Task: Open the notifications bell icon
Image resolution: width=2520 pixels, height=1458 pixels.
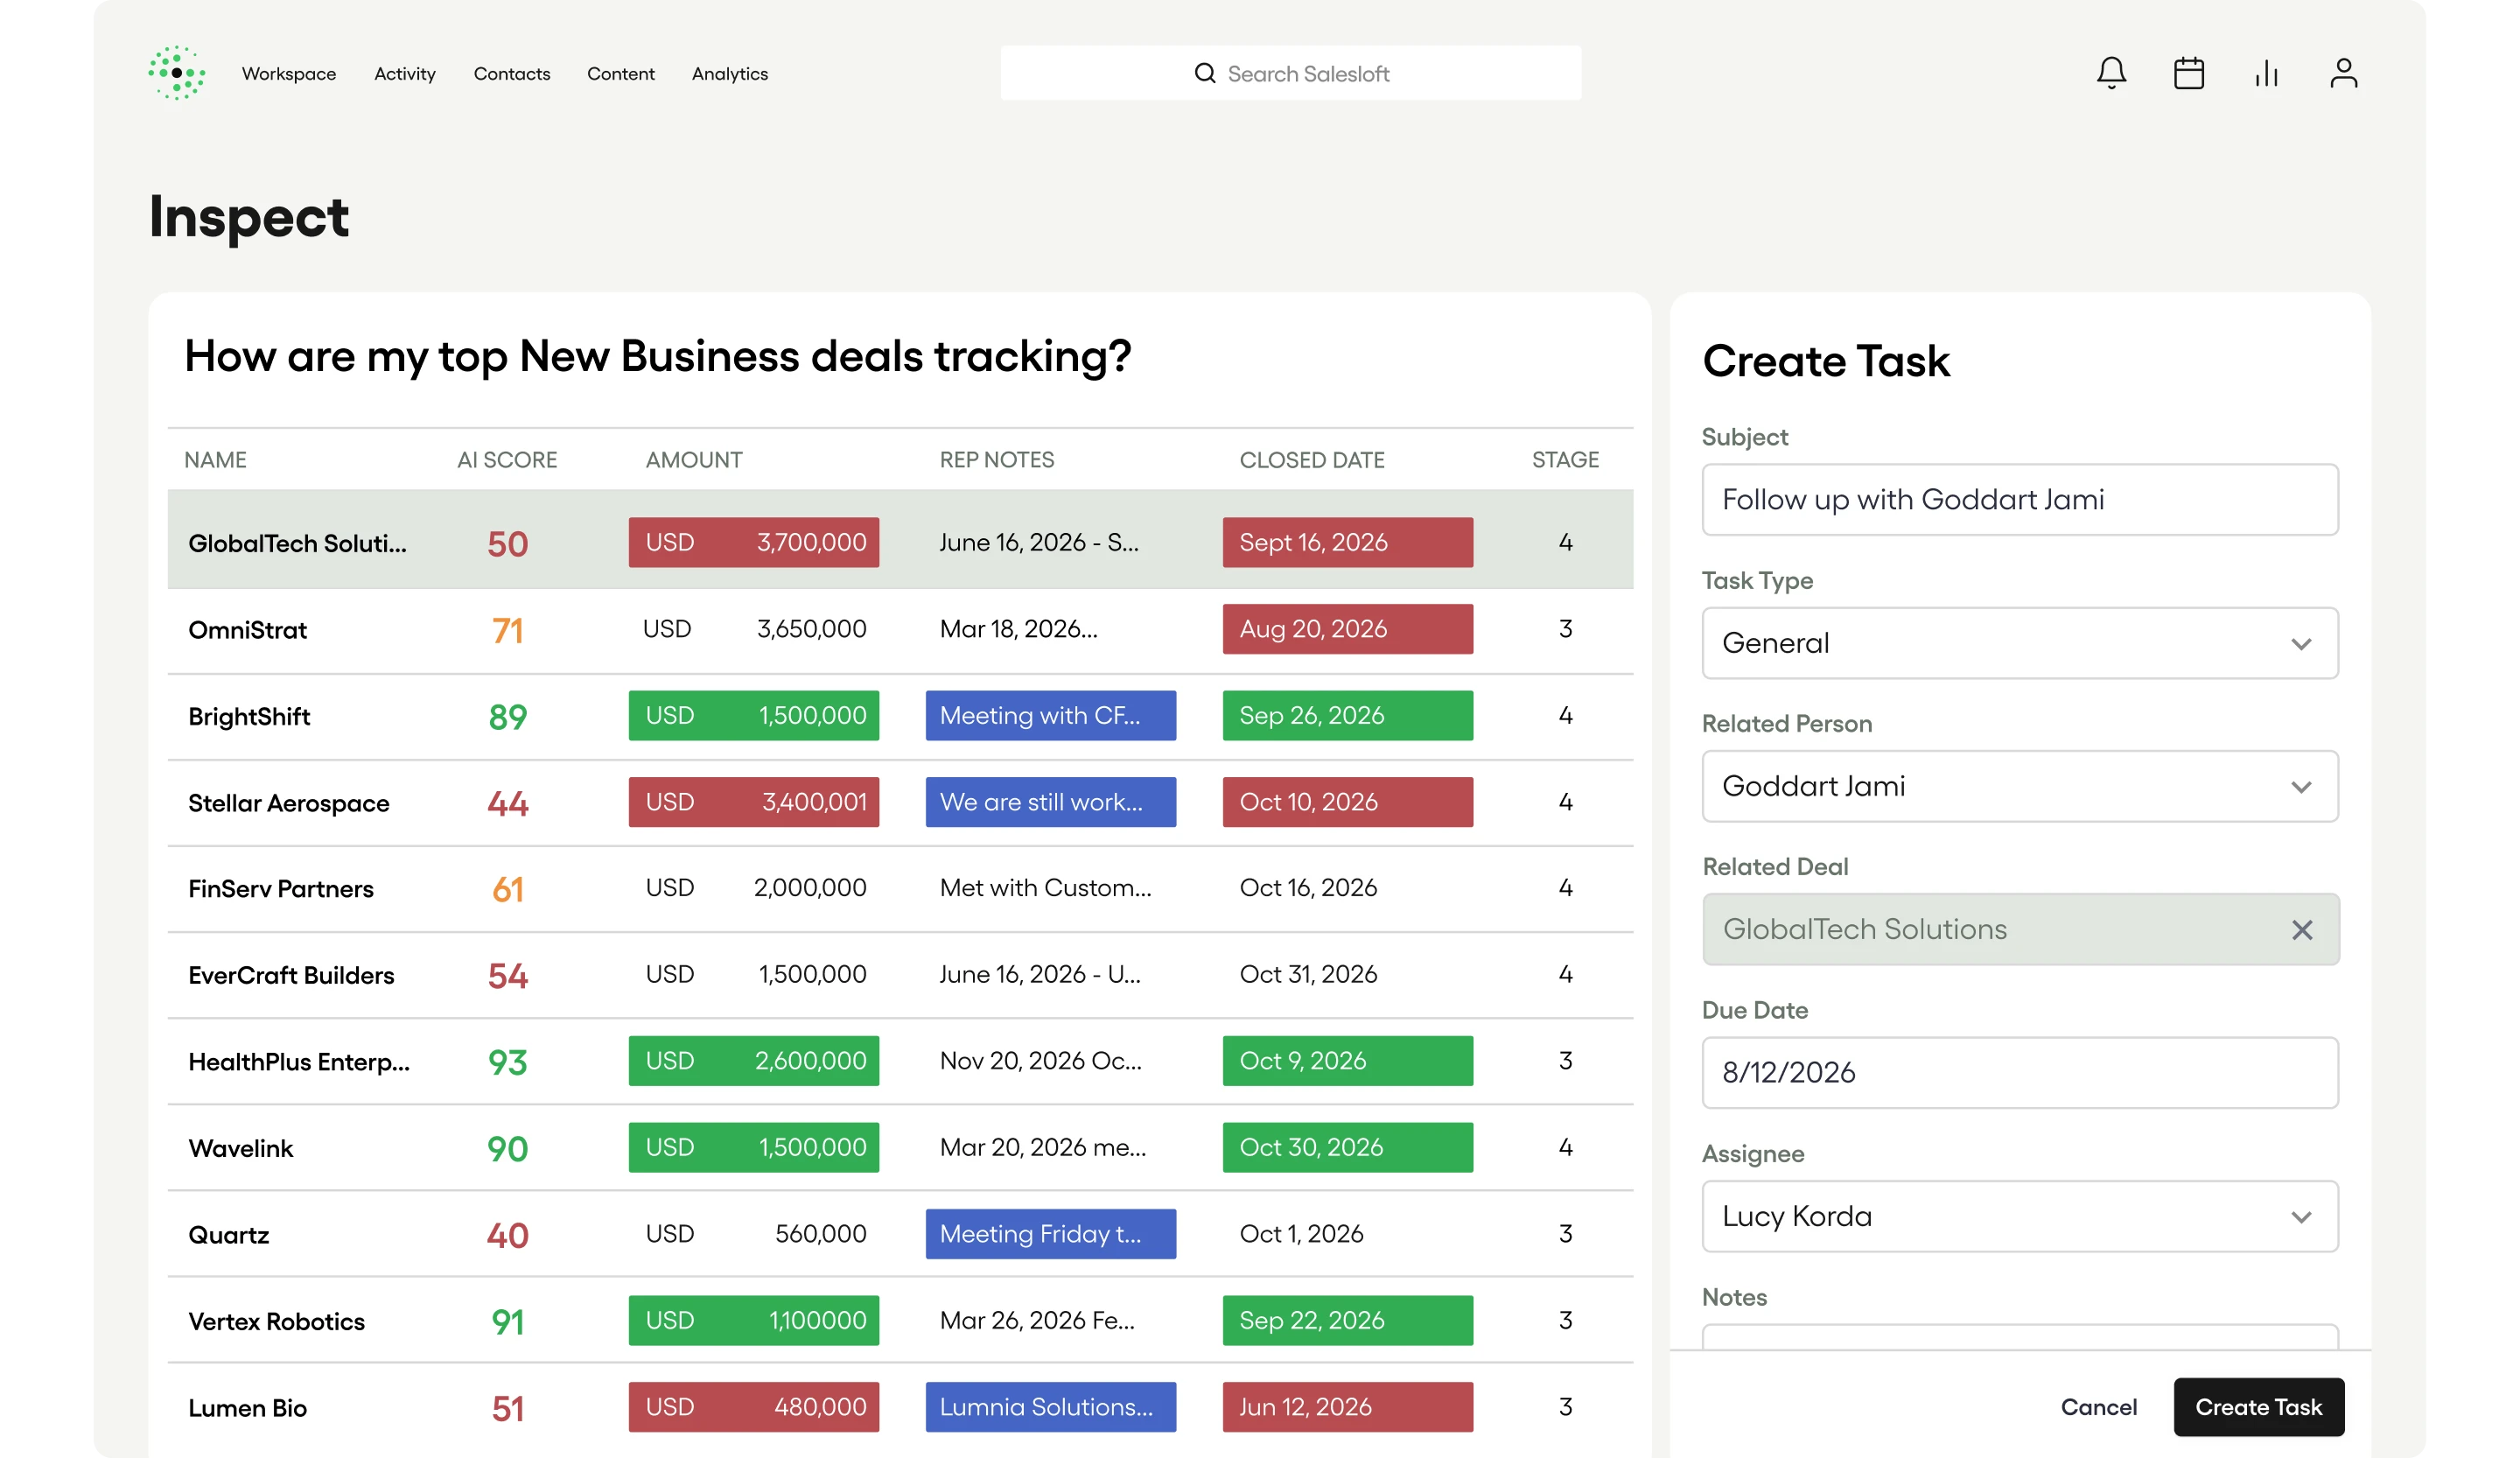Action: tap(2111, 73)
